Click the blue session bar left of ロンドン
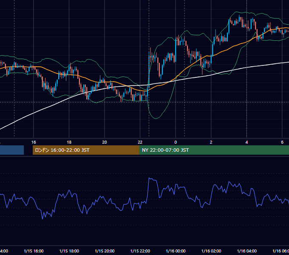The image size is (289, 255). pos(12,150)
